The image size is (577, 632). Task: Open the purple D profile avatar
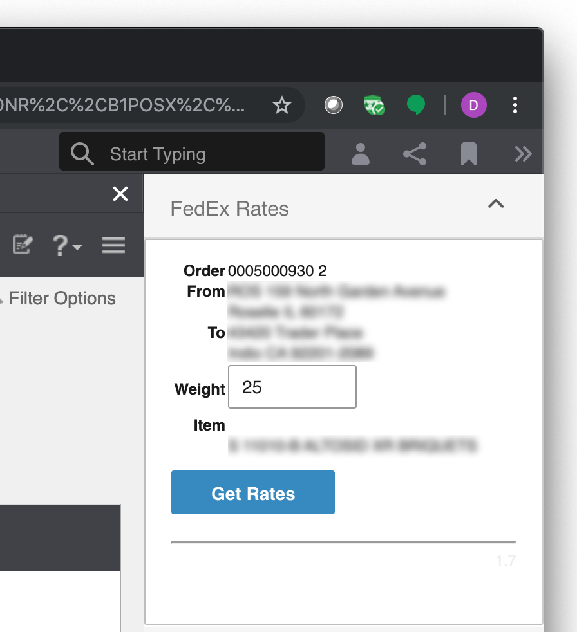[x=474, y=105]
